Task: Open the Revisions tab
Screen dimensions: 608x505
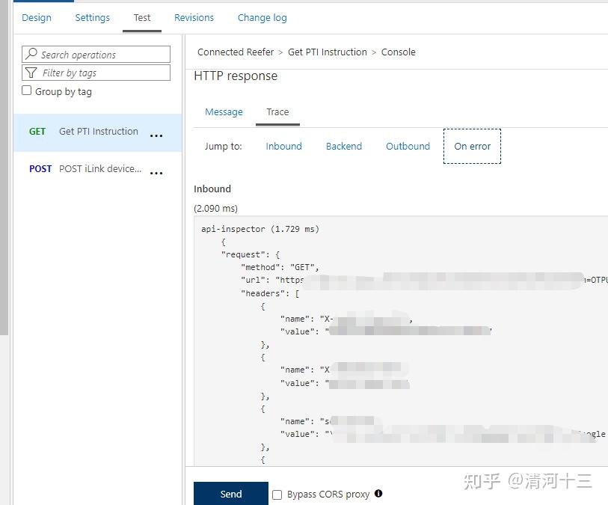Action: [x=194, y=17]
